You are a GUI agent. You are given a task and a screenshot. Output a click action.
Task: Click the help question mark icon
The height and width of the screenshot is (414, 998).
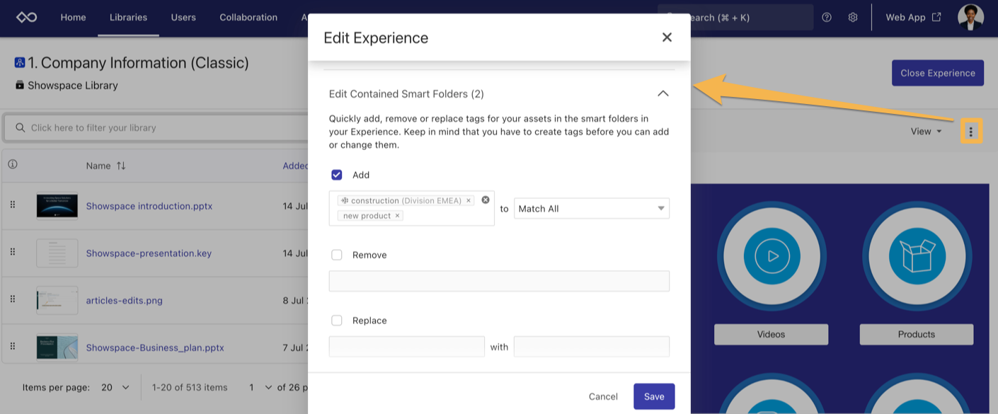[x=826, y=17]
